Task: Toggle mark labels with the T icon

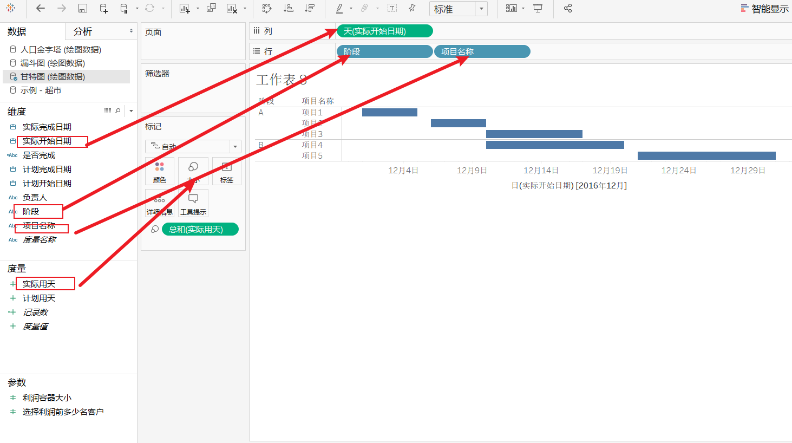Action: pos(392,8)
